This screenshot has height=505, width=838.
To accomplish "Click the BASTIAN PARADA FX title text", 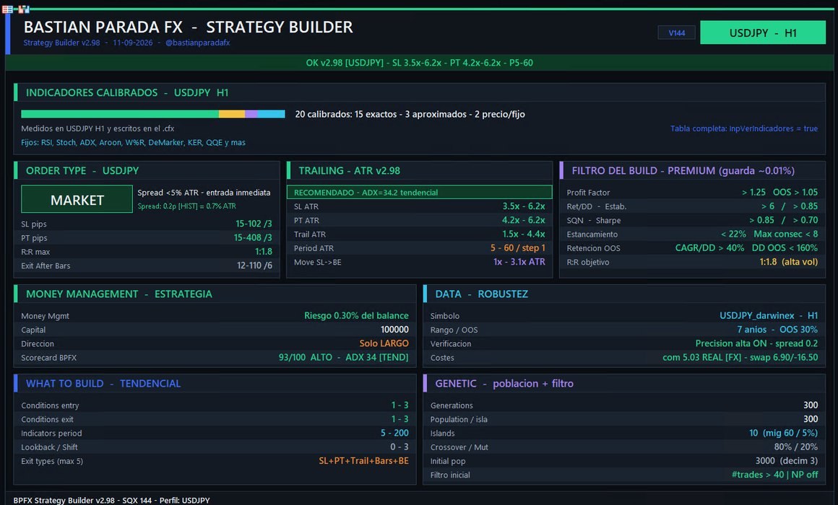I will pos(103,27).
